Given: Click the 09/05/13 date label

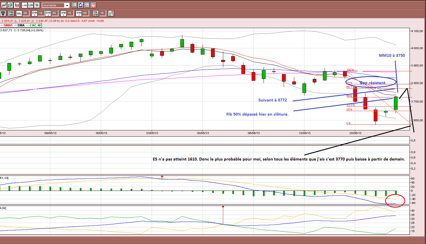Looking at the screenshot, I should click(x=50, y=133).
